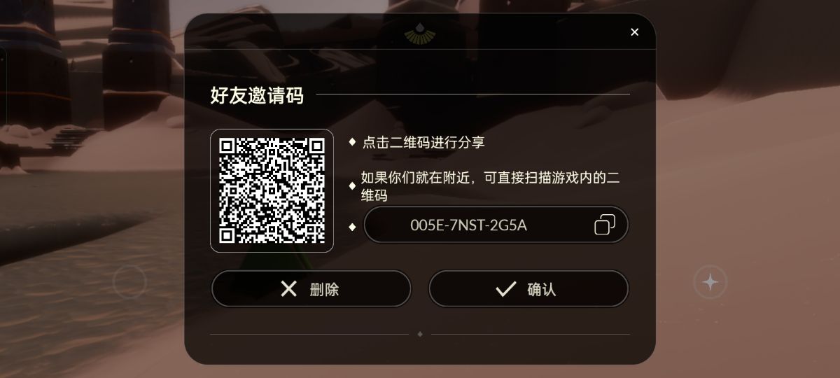The width and height of the screenshot is (840, 378).
Task: Click the 删除 delete button
Action: click(311, 288)
